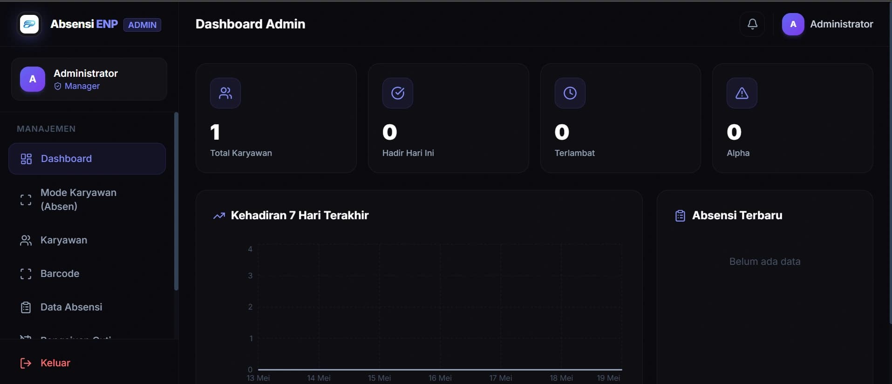Click the clipboard icon beside Absensi Terbaru
This screenshot has width=892, height=384.
680,216
